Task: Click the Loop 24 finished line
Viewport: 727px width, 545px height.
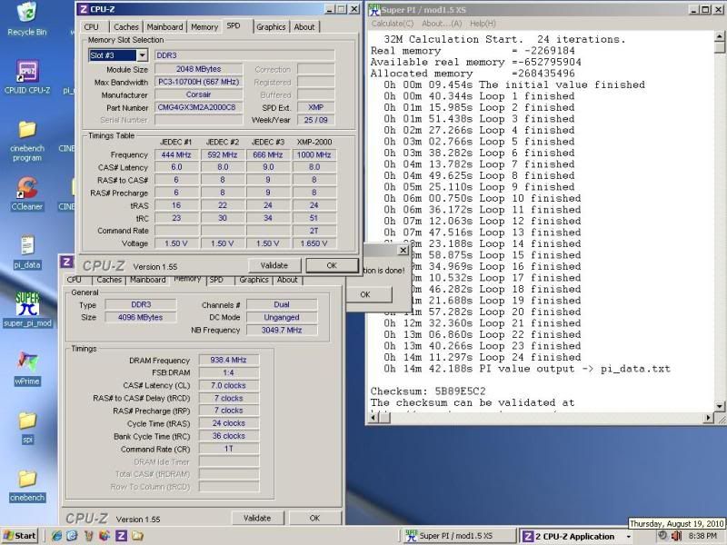Action: point(483,357)
